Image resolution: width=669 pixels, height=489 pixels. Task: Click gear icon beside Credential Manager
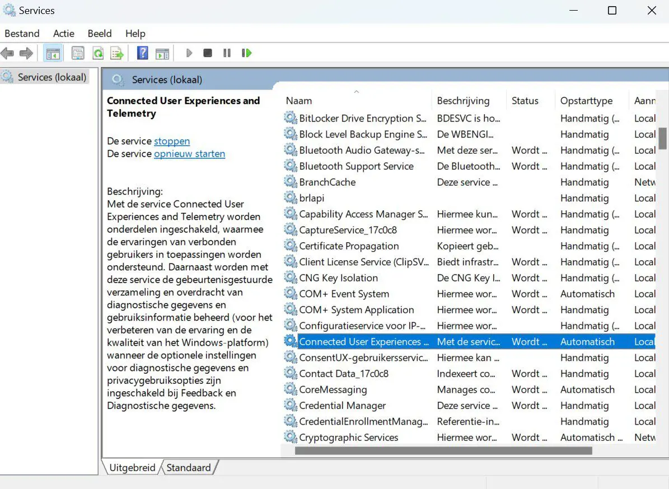(291, 405)
